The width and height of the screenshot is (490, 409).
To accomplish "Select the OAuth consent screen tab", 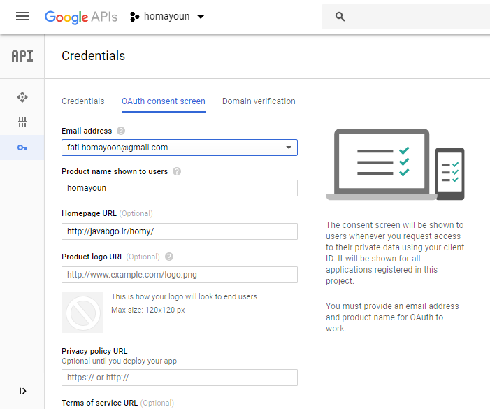I will 164,101.
